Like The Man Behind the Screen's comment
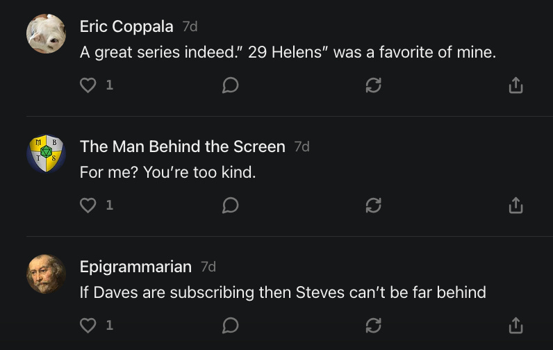 (88, 206)
